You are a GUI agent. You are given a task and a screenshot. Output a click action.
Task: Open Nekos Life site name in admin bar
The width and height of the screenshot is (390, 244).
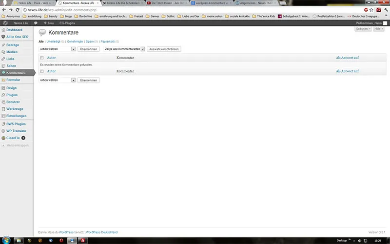coord(20,23)
